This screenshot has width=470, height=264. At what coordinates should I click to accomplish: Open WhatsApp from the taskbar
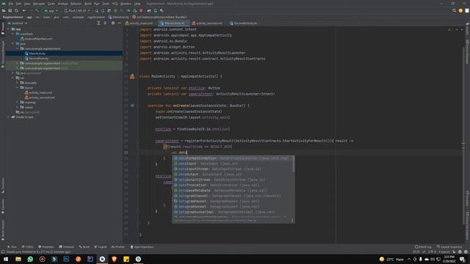coord(30,259)
